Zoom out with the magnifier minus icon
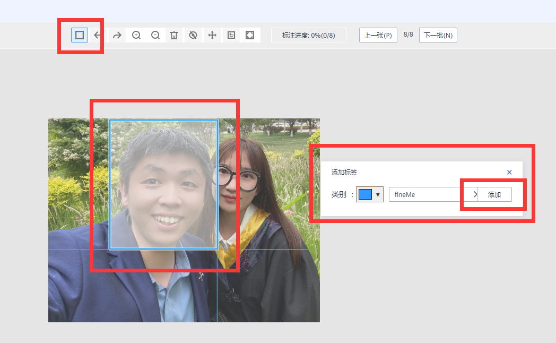Viewport: 556px width, 343px height. [155, 35]
